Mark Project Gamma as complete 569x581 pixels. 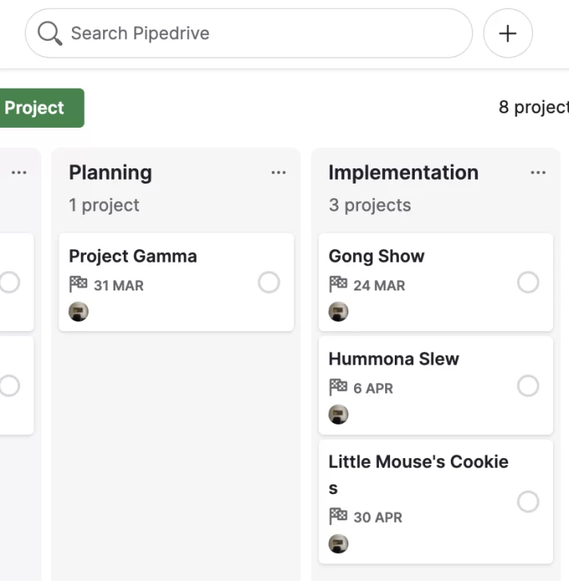click(x=269, y=283)
